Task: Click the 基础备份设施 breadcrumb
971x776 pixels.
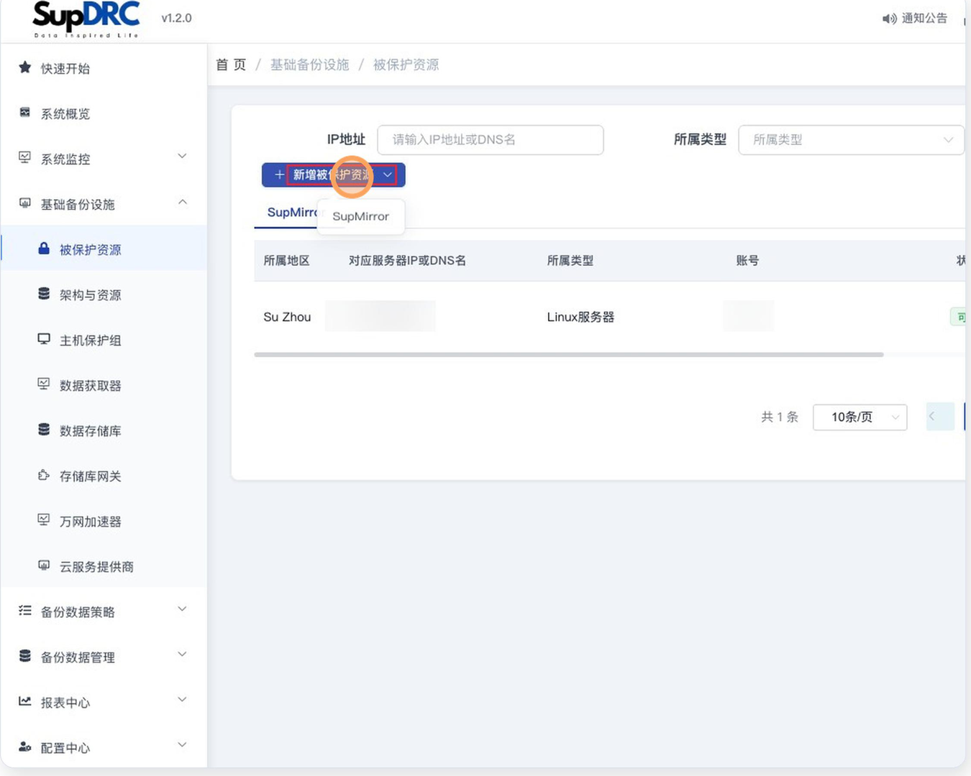Action: [x=309, y=65]
